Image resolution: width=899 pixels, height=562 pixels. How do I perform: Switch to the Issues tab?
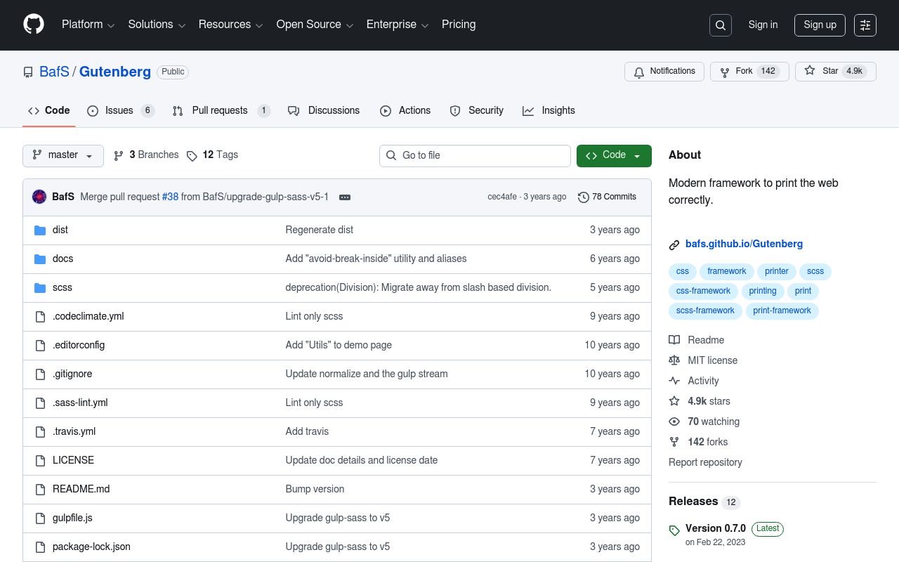click(120, 111)
